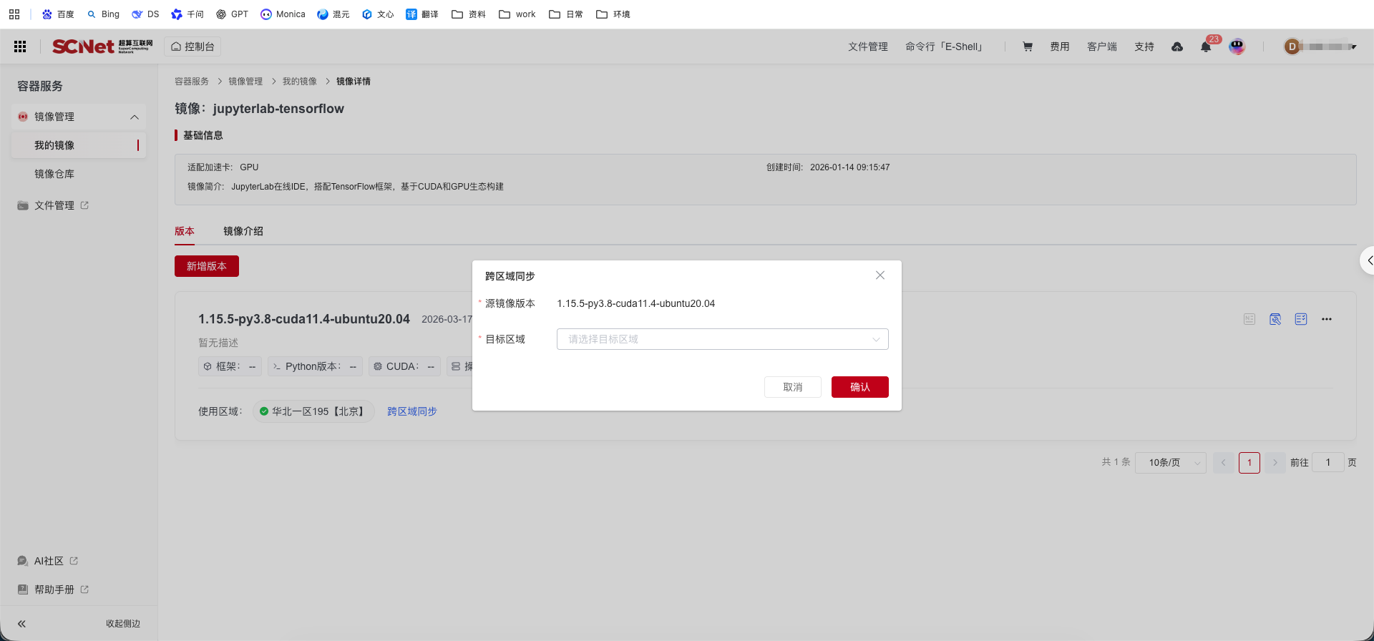Screen dimensions: 1374x641
Task: Click the 框架 tag
Action: point(230,366)
